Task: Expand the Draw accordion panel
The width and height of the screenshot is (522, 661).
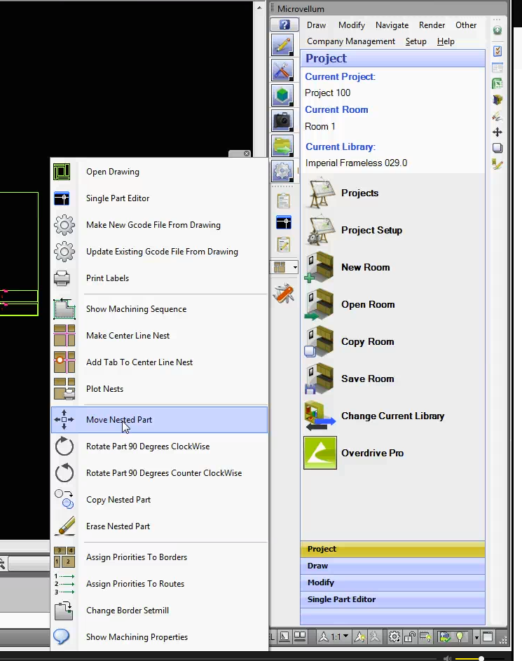Action: (x=392, y=566)
